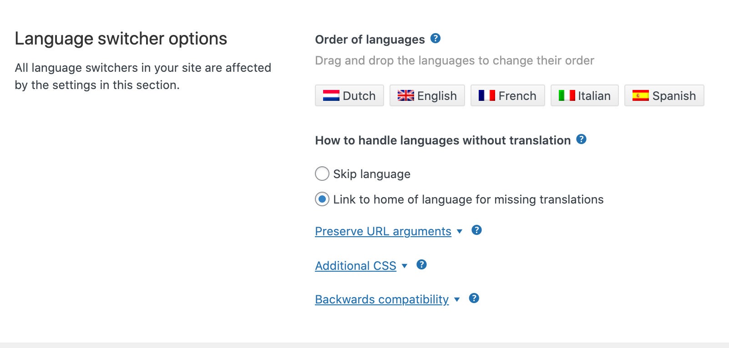Open the Additional CSS link
This screenshot has width=729, height=348.
pyautogui.click(x=355, y=266)
